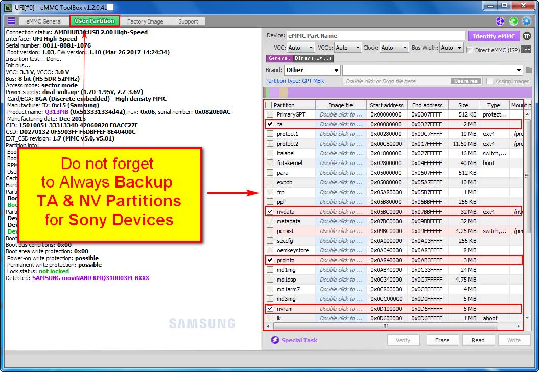The width and height of the screenshot is (539, 372).
Task: Click the eMMC Part Name device field
Action: (x=376, y=36)
